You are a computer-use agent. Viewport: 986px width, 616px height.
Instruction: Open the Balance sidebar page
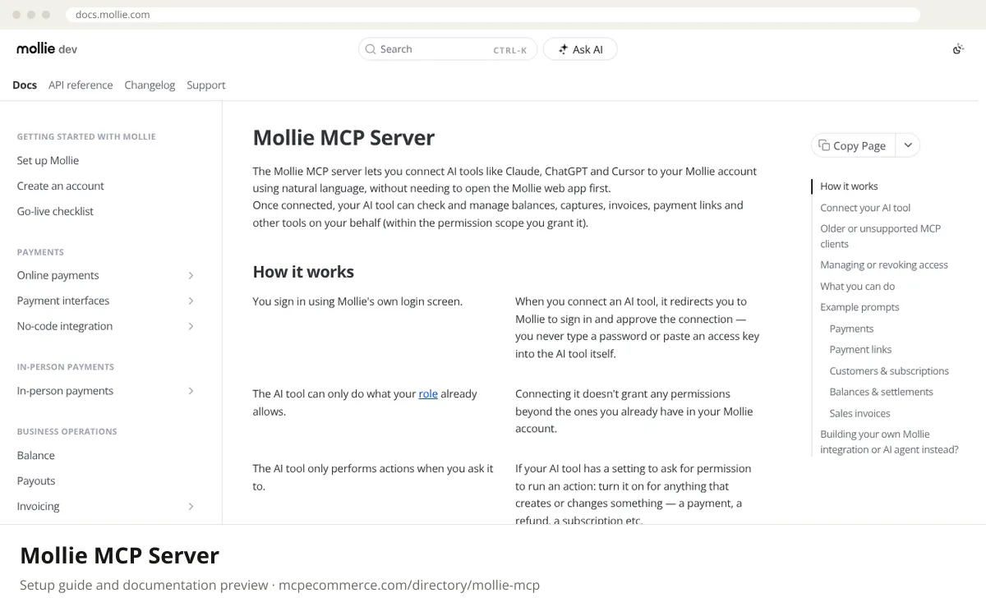coord(36,455)
